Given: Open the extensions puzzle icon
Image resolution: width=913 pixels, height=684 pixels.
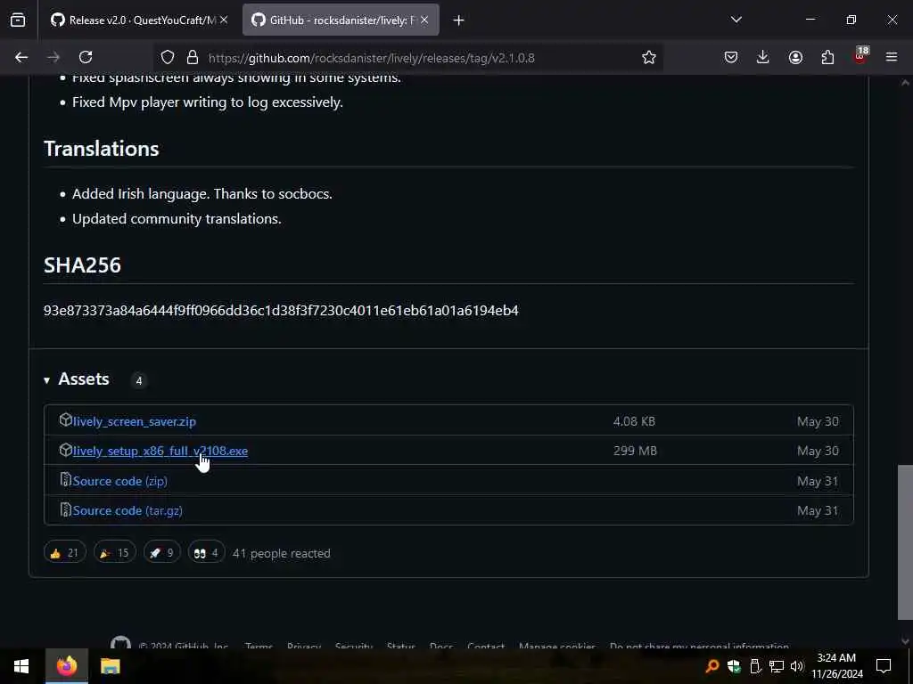Looking at the screenshot, I should (x=827, y=57).
